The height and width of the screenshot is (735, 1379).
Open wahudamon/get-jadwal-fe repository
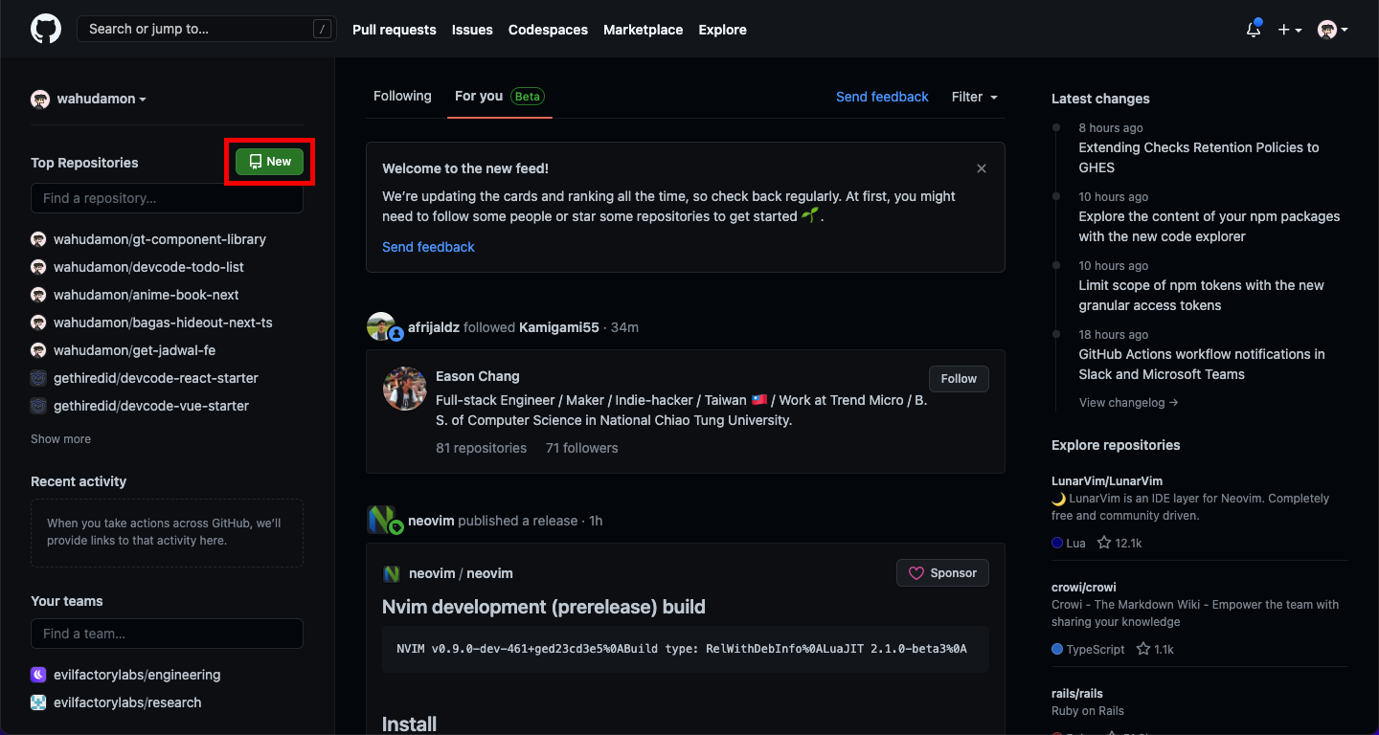click(134, 350)
